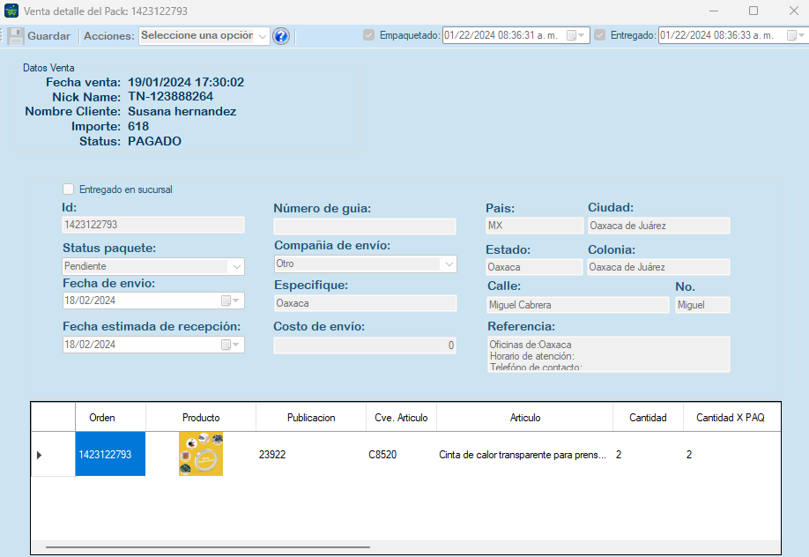Toggle the Entregado en sucursal checkbox

[69, 189]
